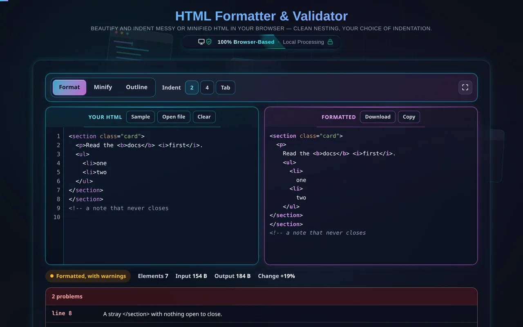Open file for HTML input
The image size is (523, 327).
pos(174,117)
